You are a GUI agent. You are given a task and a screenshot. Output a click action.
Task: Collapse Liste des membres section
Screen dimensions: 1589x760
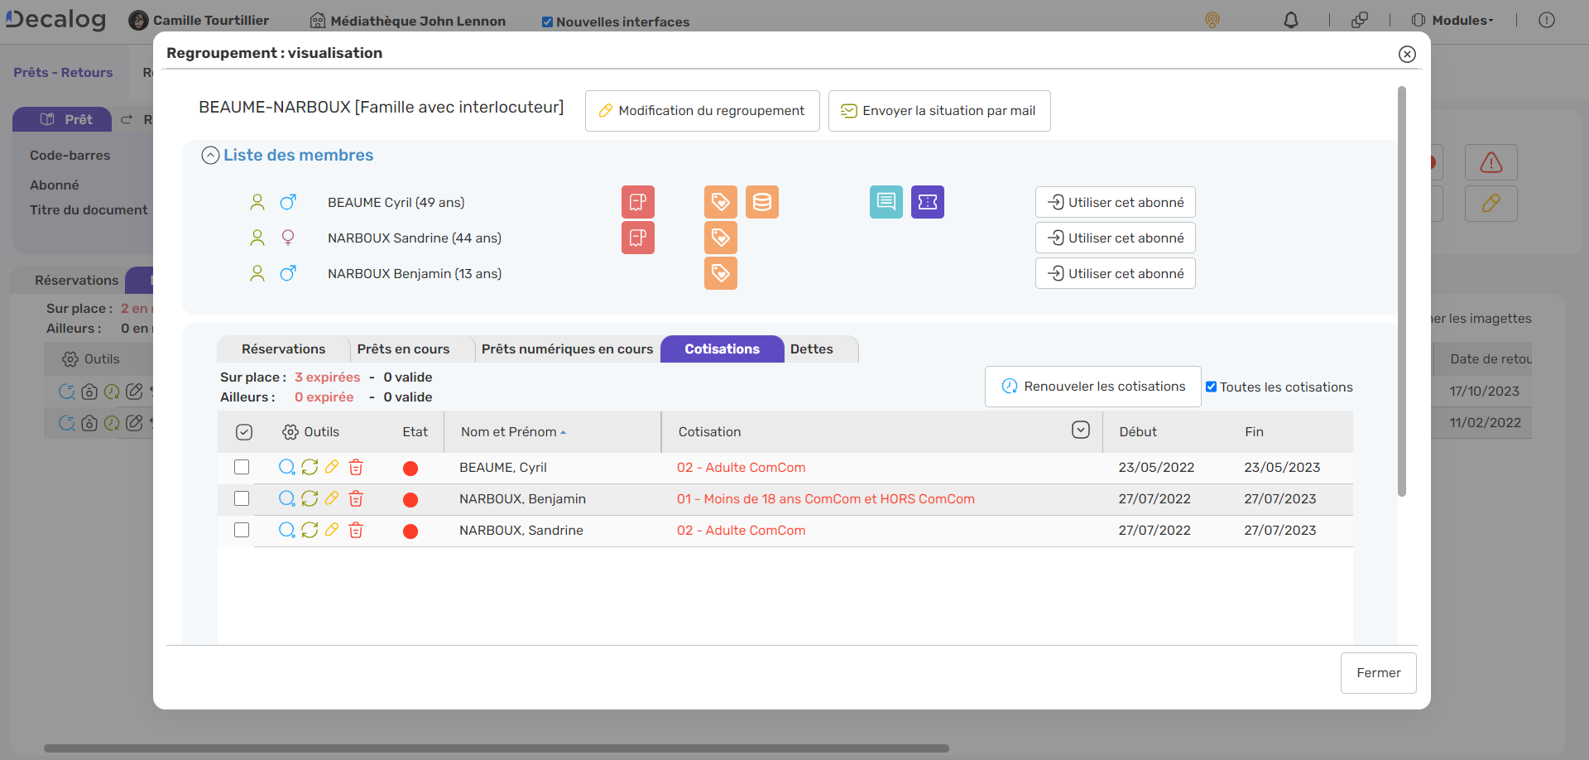coord(210,156)
